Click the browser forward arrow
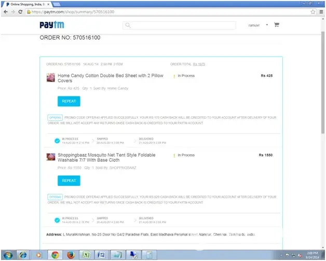Screen dimensions: 326x261 point(13,12)
